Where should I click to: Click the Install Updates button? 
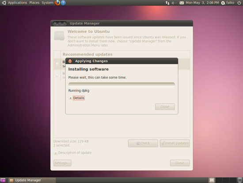pos(175,143)
